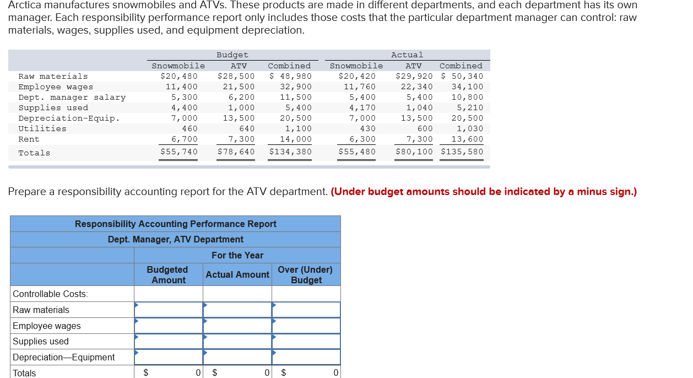Select Employee wages Over (Under) Budget cell
Viewport: 693px width, 378px height.
[306, 326]
